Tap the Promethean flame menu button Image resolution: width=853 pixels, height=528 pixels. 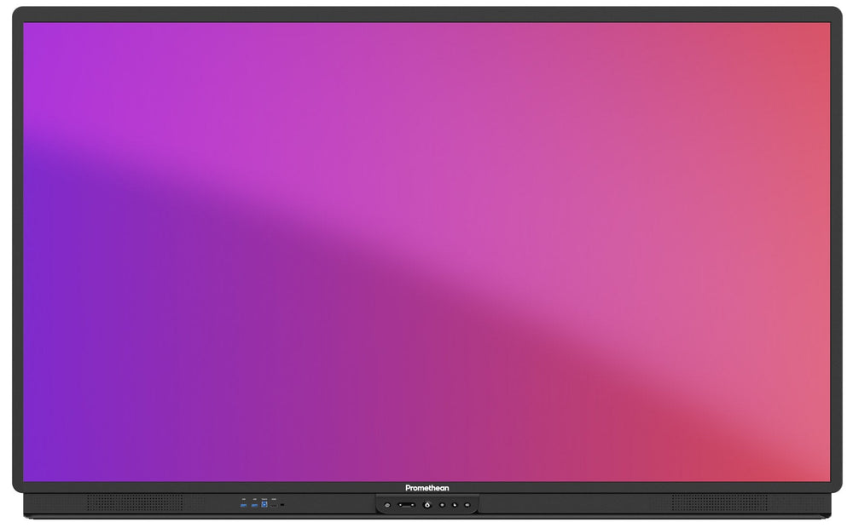pyautogui.click(x=427, y=505)
